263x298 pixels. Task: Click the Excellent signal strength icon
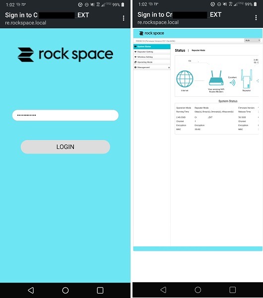click(232, 82)
